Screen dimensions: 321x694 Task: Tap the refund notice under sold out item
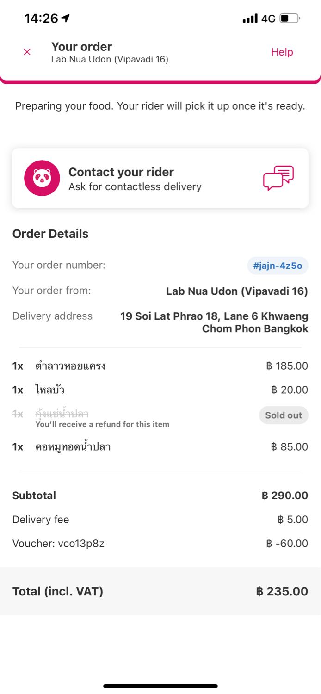[x=102, y=424]
